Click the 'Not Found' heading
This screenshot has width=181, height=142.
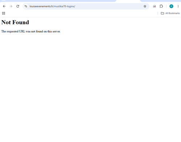tap(15, 22)
